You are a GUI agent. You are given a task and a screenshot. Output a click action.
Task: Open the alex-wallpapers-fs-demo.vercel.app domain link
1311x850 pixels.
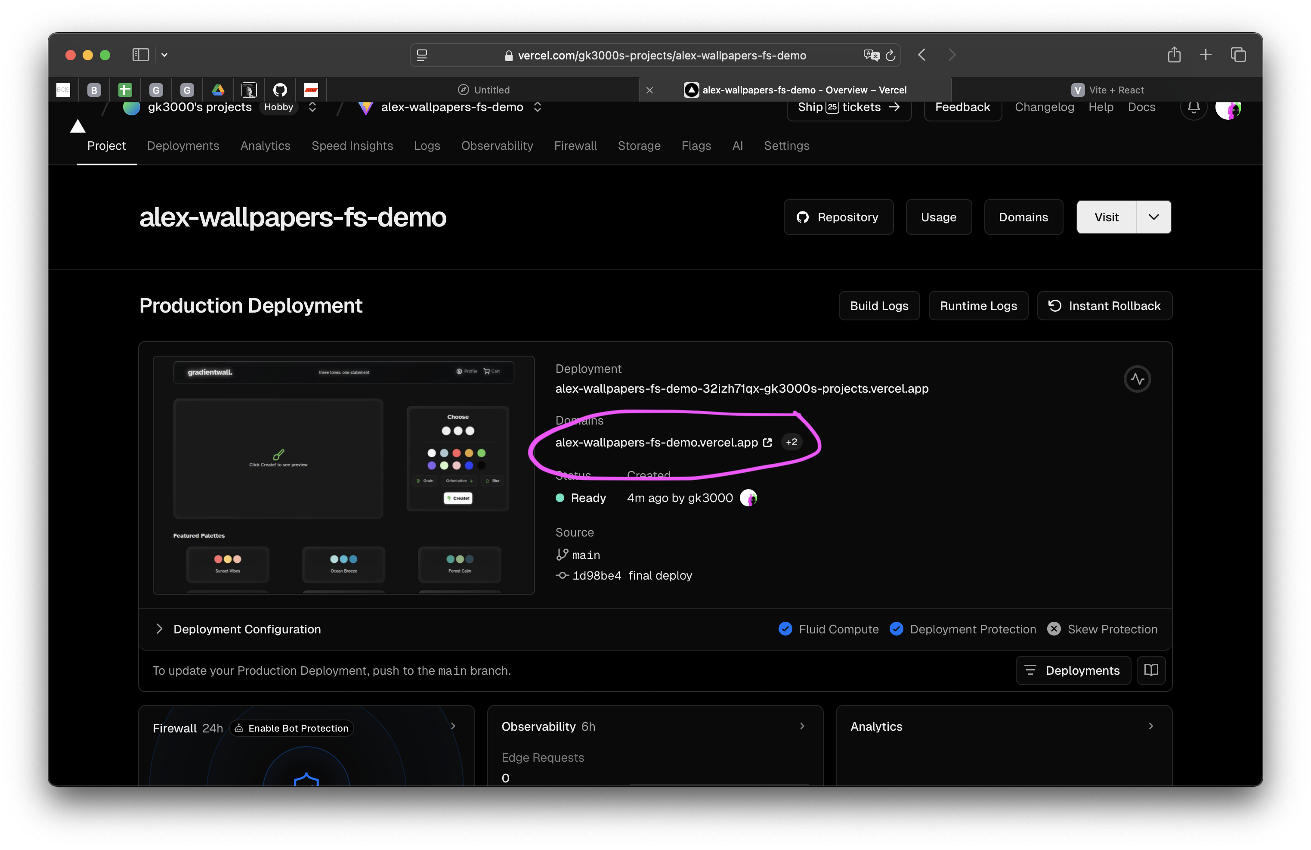coord(663,443)
